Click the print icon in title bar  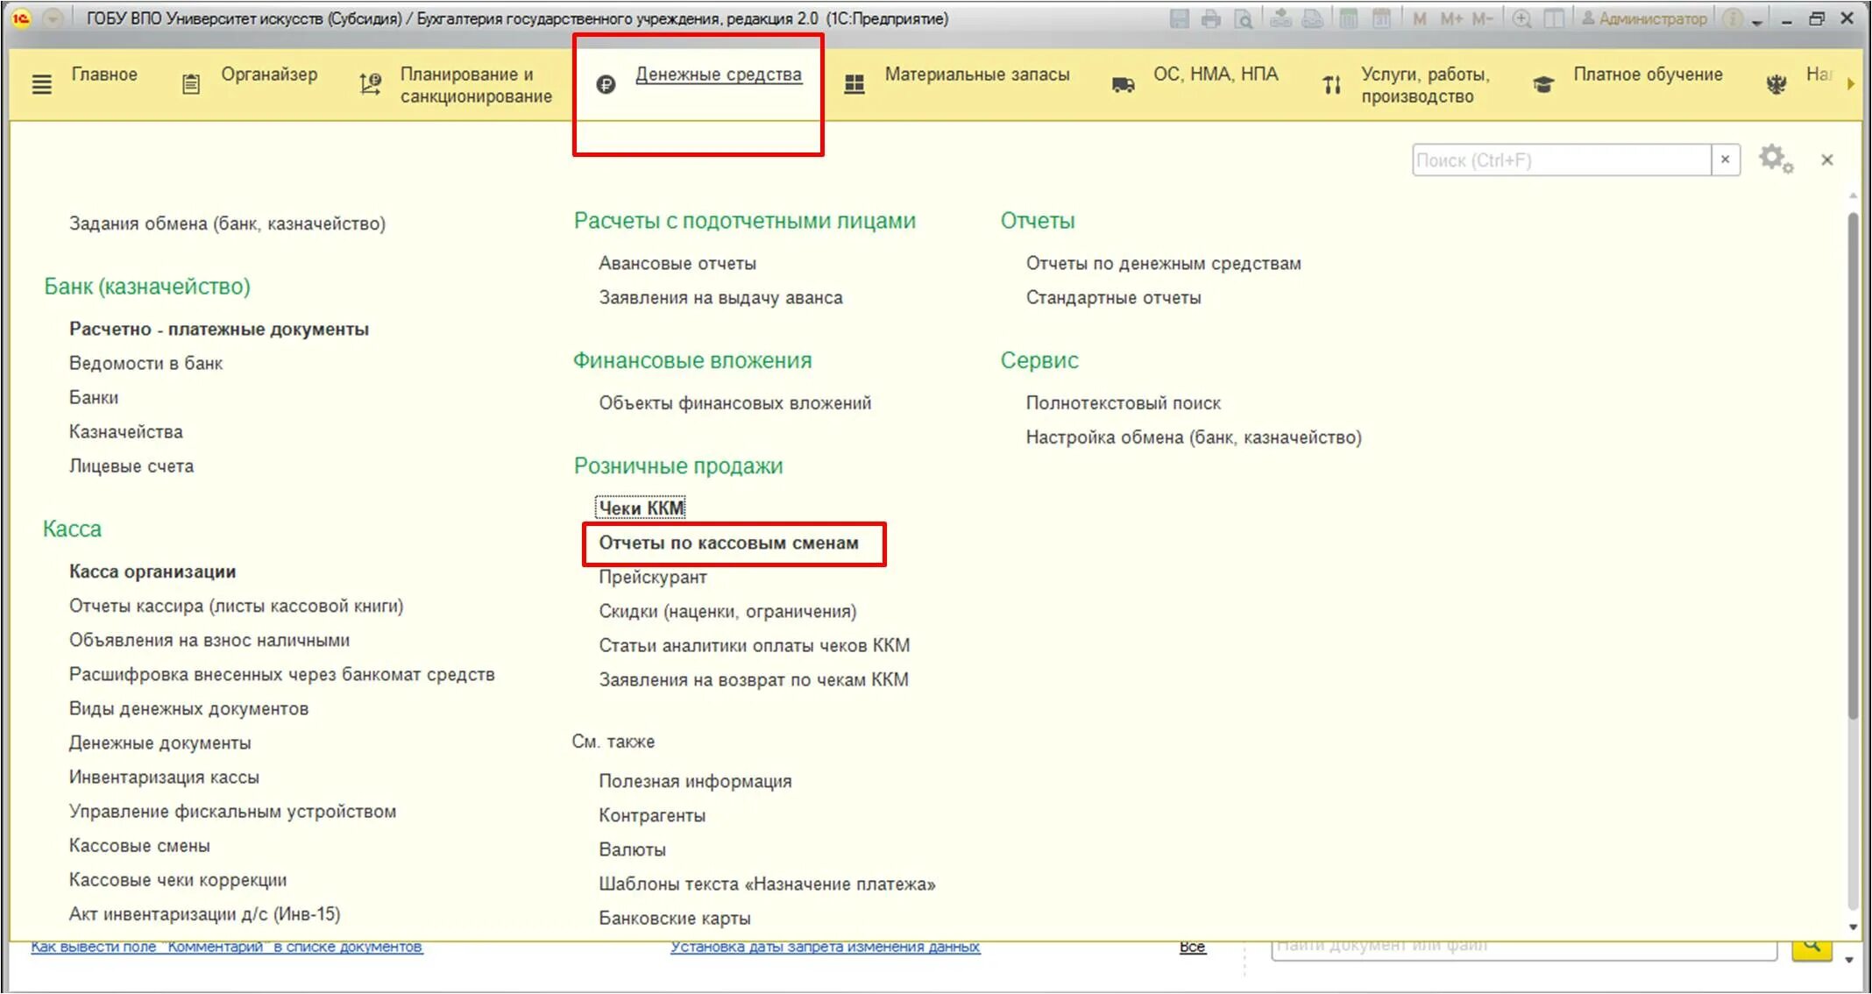(x=1210, y=18)
